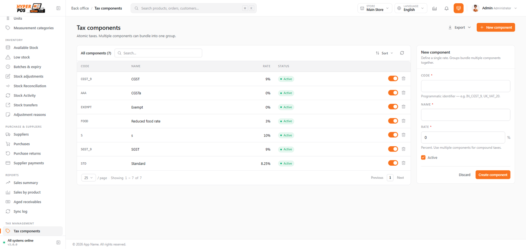
Task: Toggle off the 10% s component switch
Action: pos(393,135)
